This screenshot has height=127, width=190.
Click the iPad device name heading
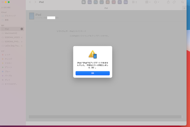38,15
